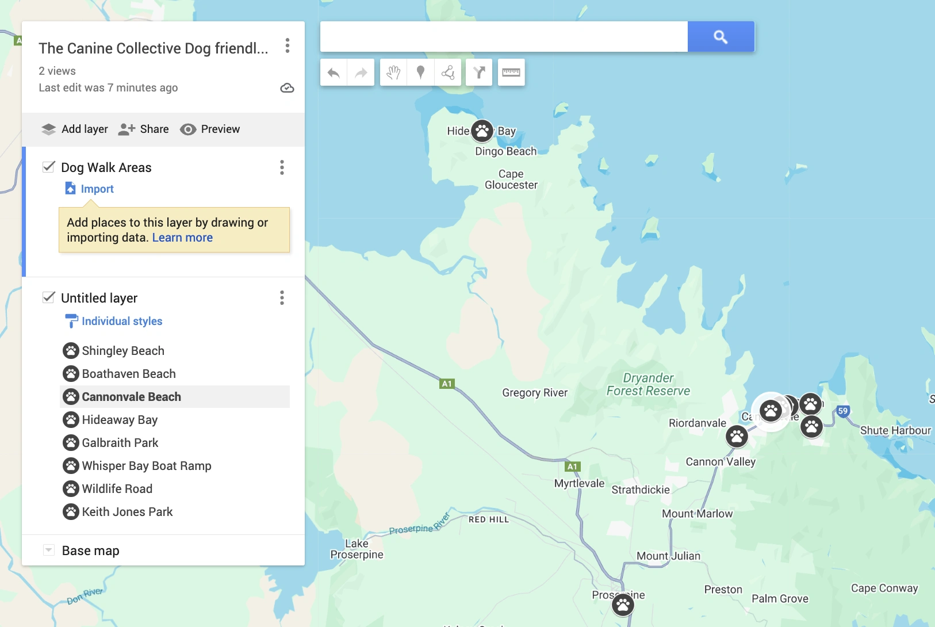The image size is (935, 627).
Task: Click the map title The Canine Collective
Action: [x=154, y=48]
